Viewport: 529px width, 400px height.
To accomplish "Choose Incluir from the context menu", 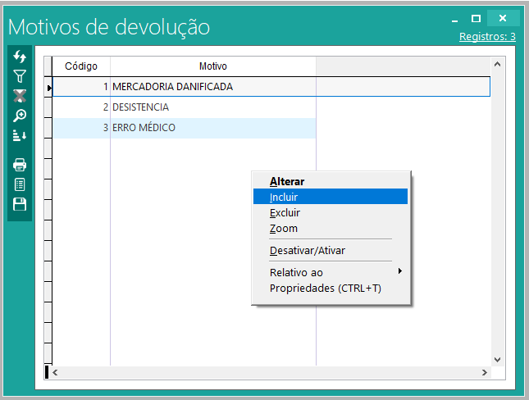I will point(284,197).
